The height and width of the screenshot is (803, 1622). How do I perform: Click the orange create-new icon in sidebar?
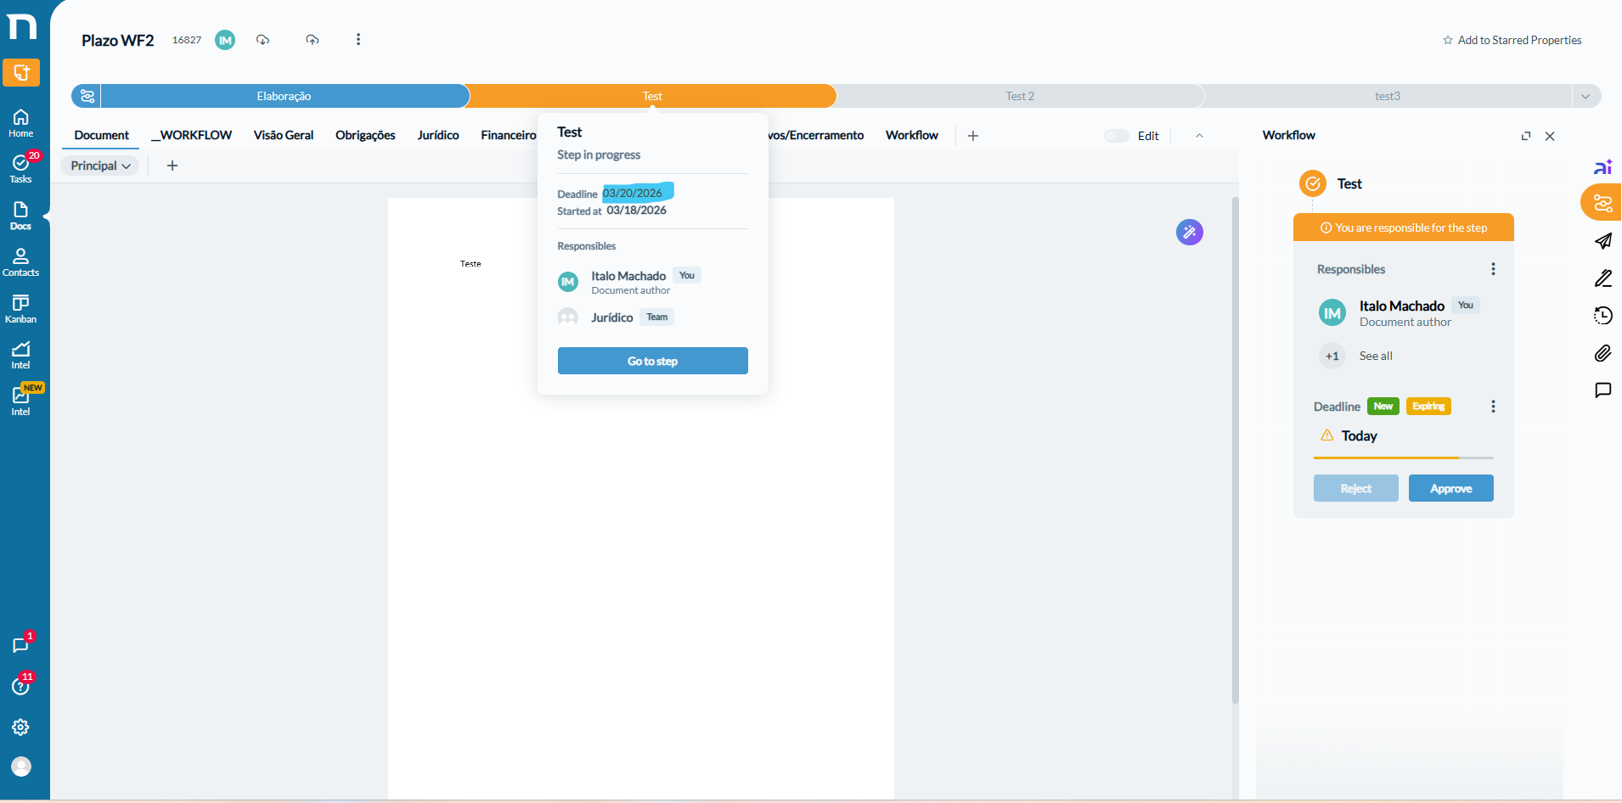point(21,73)
